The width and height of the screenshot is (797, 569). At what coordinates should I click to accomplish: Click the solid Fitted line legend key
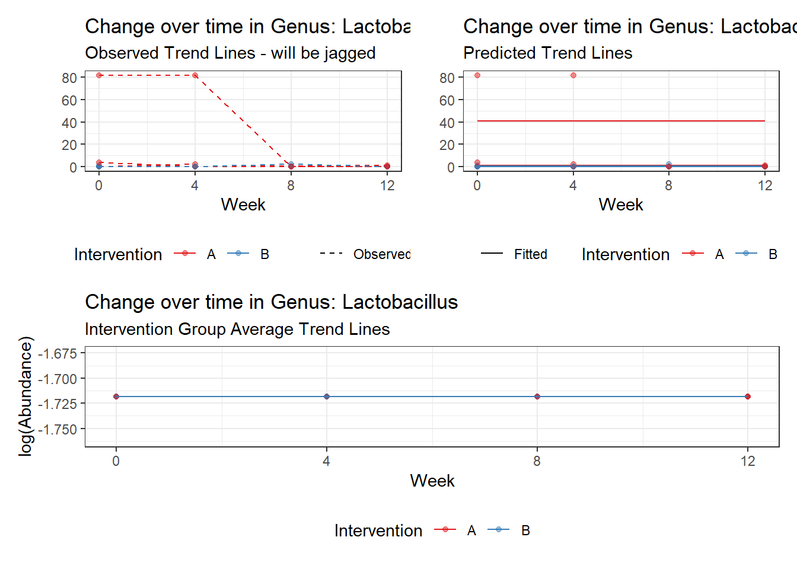(492, 253)
